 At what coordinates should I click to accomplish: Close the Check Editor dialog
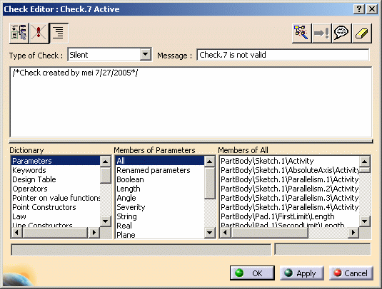pyautogui.click(x=372, y=9)
